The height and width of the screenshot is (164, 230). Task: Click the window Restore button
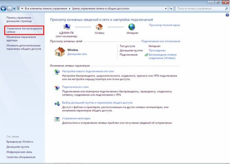pyautogui.click(x=218, y=3)
